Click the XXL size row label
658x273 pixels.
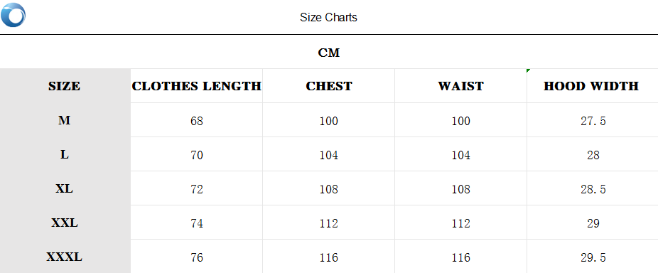coord(64,223)
